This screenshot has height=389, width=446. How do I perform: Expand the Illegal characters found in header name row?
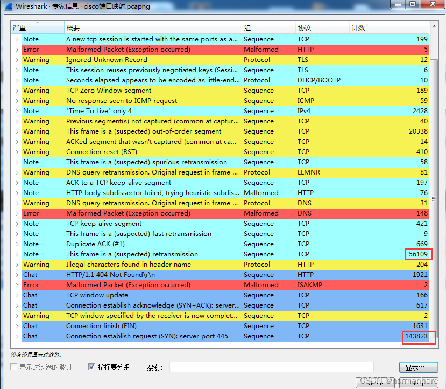coord(17,265)
